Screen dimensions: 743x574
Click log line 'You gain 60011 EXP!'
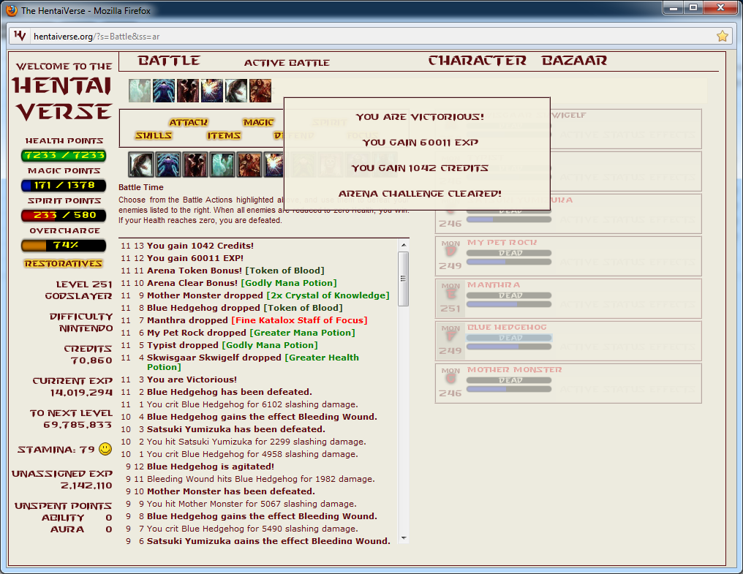[x=195, y=258]
